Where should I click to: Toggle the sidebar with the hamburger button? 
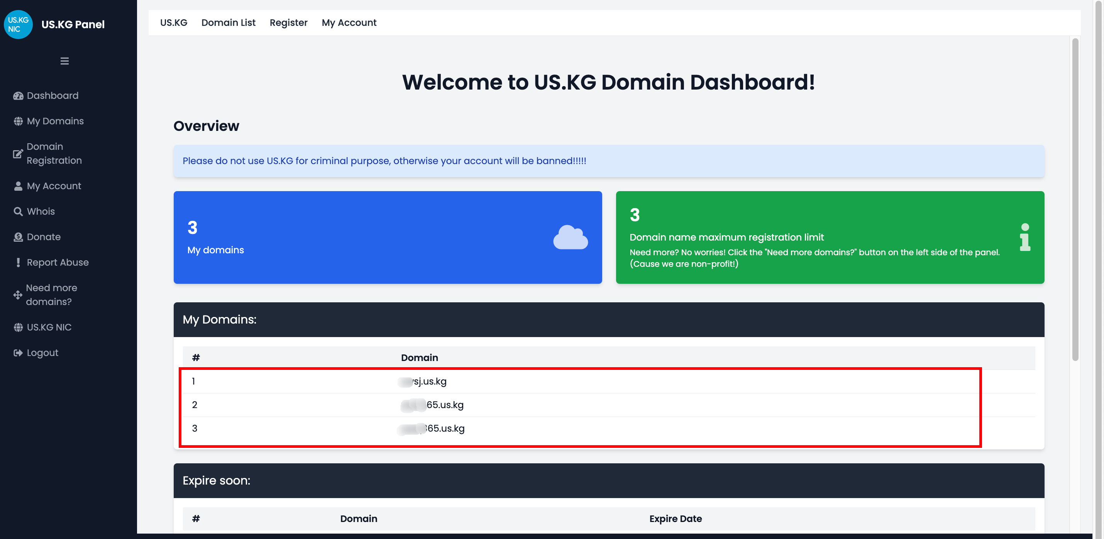(x=64, y=61)
